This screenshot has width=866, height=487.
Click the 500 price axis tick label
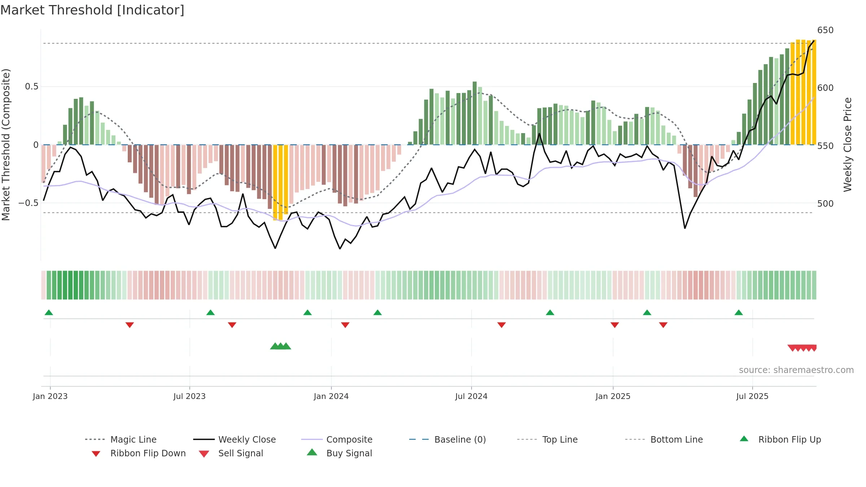(825, 204)
